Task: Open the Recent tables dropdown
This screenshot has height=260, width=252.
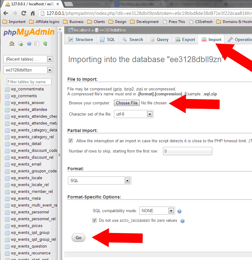Action: pos(29,59)
